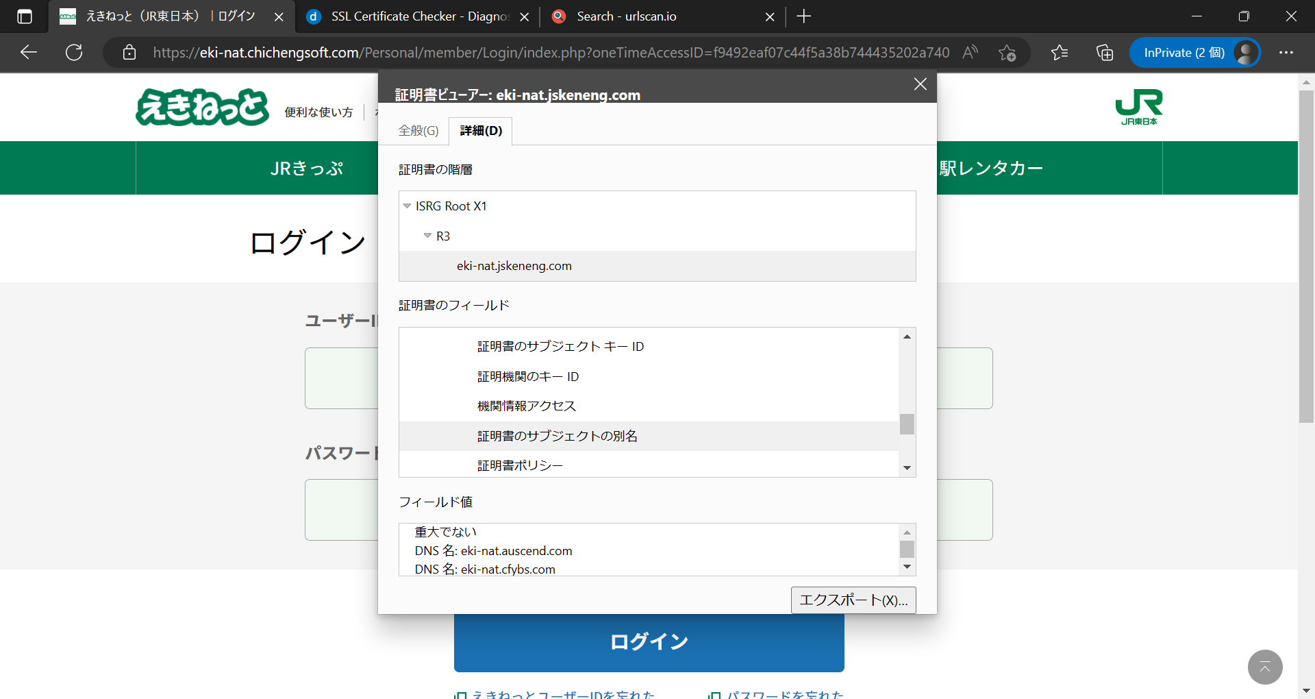Open the Settings and more ellipsis menu
This screenshot has width=1315, height=699.
pos(1286,53)
